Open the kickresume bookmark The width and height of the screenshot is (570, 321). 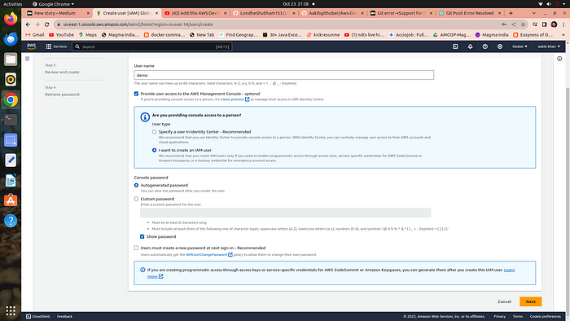(323, 35)
